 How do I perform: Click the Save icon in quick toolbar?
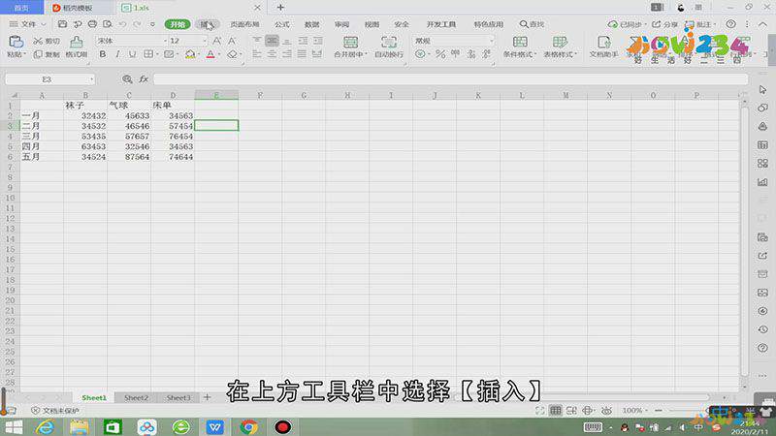click(62, 23)
